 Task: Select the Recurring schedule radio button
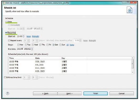click(x=6, y=33)
